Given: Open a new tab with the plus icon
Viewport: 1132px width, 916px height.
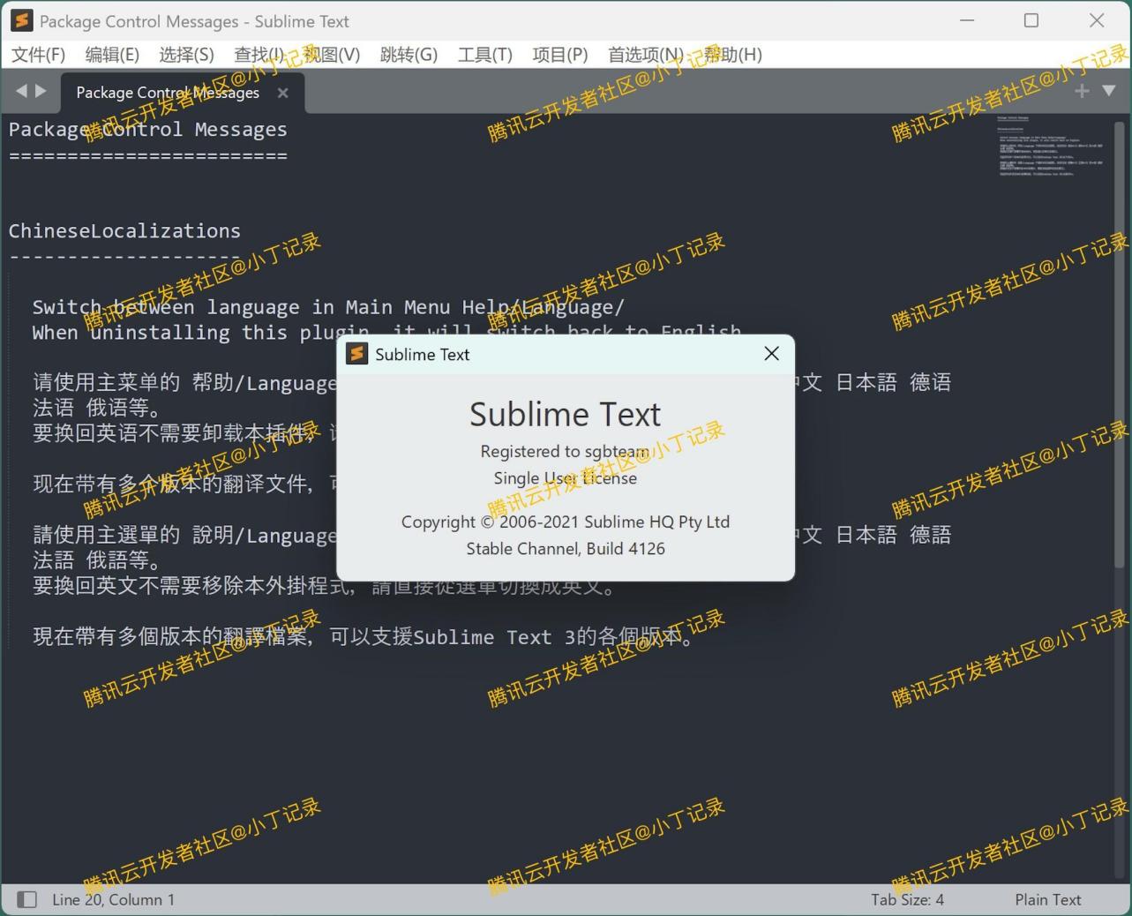Looking at the screenshot, I should (x=1080, y=90).
